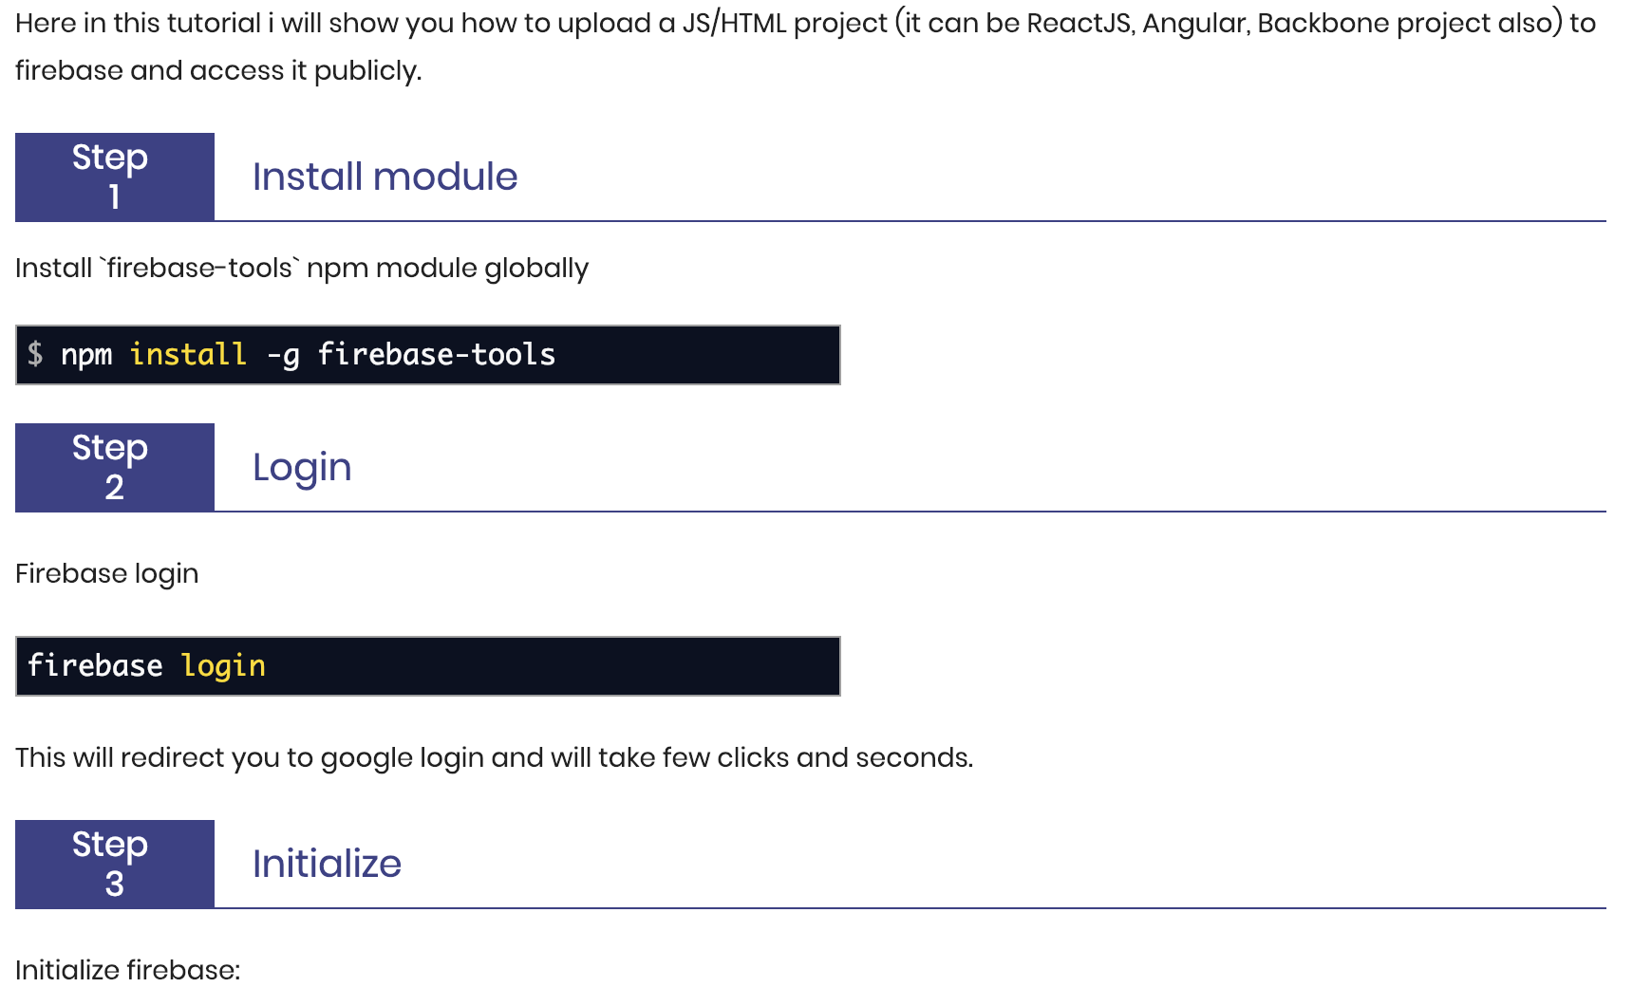Click the Step 3 badge
The width and height of the screenshot is (1633, 1006).
(x=115, y=864)
